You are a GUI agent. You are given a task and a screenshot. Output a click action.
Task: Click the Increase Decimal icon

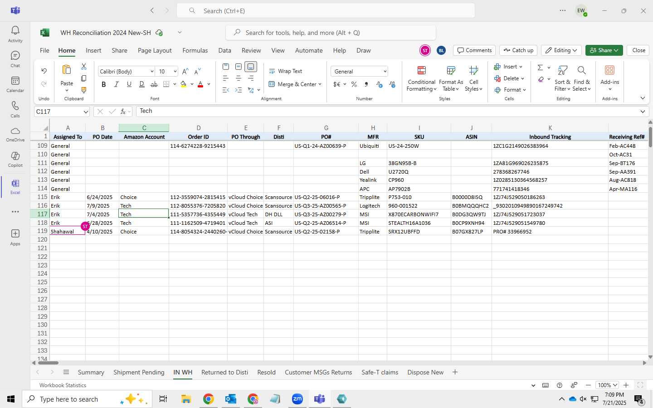tap(380, 84)
